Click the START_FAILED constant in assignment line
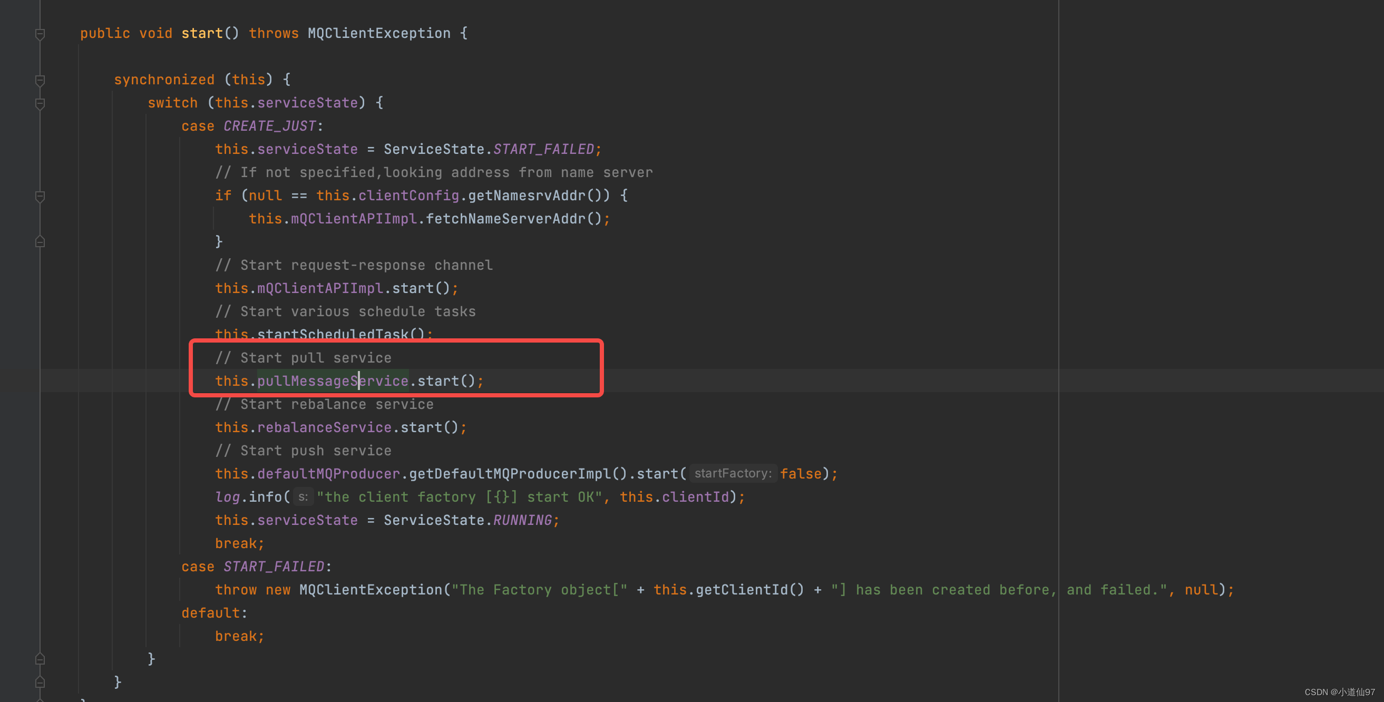The height and width of the screenshot is (702, 1384). point(544,149)
